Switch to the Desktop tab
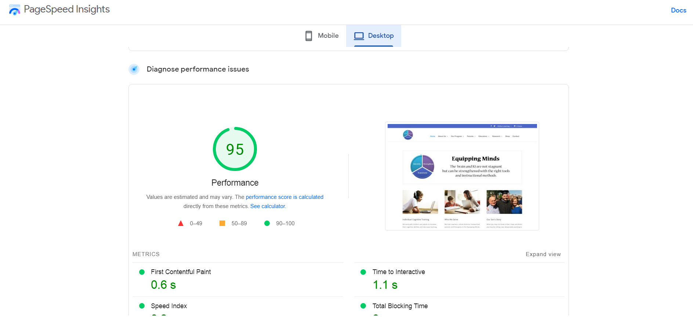Viewport: 693px width, 317px height. pos(374,36)
